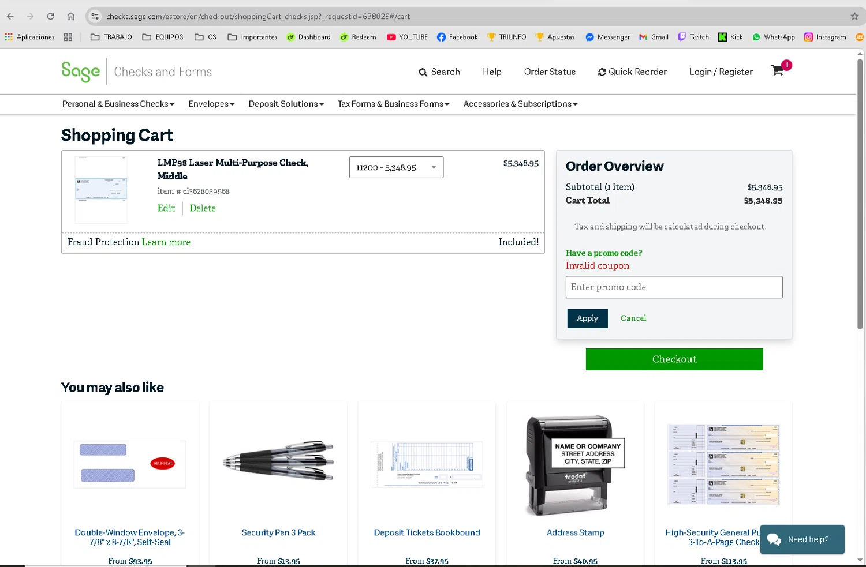Open the TRIUNFO bookmark
866x567 pixels.
click(507, 37)
